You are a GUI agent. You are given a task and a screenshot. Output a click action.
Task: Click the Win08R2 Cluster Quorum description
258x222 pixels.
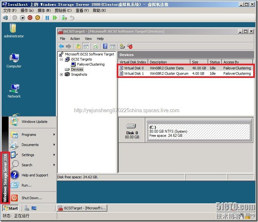tap(169, 73)
